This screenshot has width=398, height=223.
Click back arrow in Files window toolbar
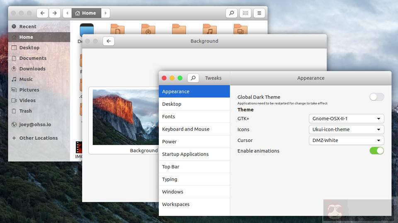[x=42, y=13]
